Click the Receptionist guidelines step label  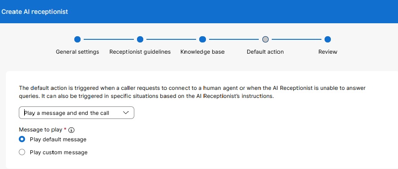click(140, 52)
